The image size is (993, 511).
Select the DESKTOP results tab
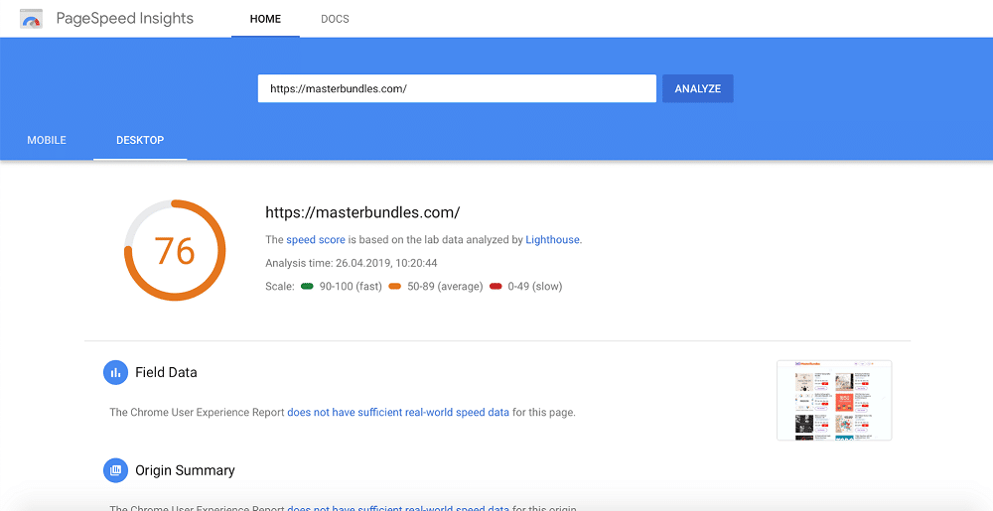[140, 140]
